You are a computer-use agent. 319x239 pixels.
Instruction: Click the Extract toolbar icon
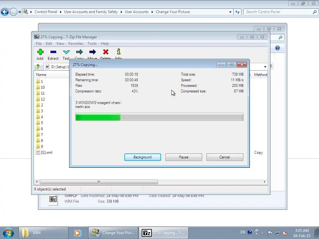coord(53,52)
